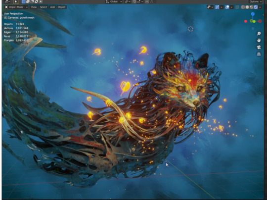Toggle snapping magnet icon
The height and width of the screenshot is (200, 267).
click(134, 1)
